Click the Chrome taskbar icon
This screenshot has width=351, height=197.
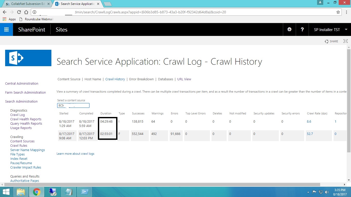(37, 192)
